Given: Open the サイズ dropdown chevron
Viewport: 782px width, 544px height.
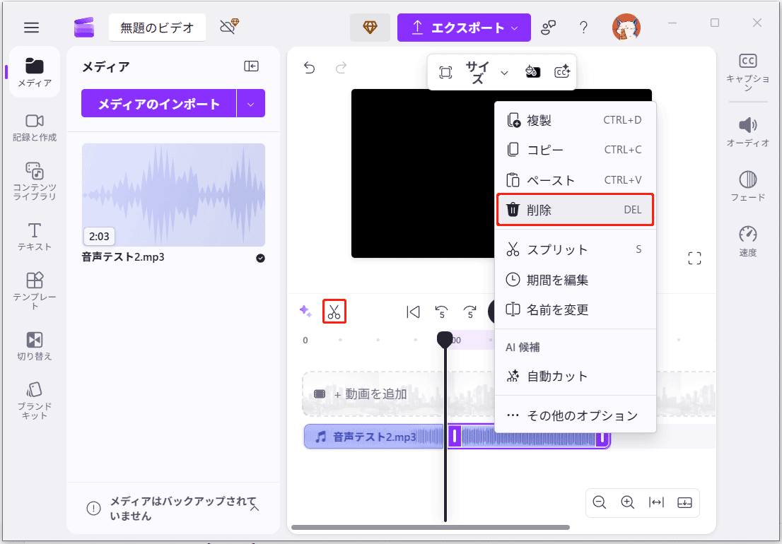Looking at the screenshot, I should (504, 72).
